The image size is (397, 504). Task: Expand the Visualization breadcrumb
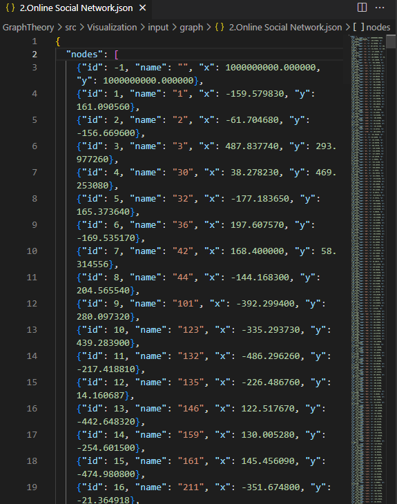pyautogui.click(x=112, y=28)
